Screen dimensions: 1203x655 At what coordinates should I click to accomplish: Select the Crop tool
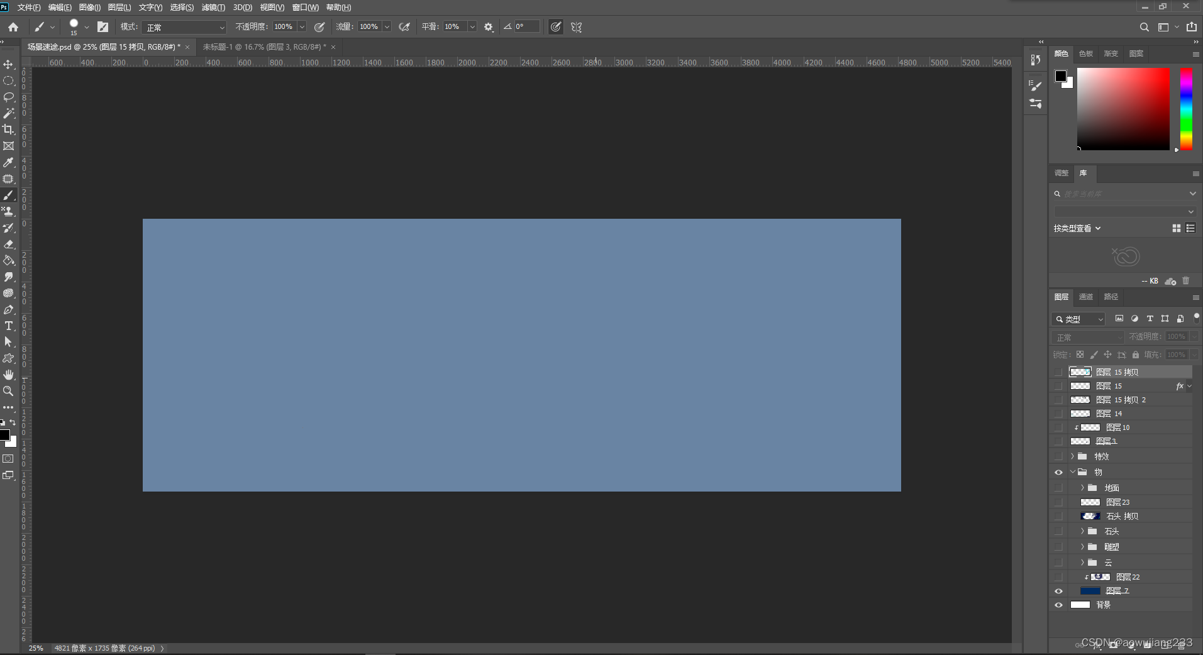(x=8, y=129)
